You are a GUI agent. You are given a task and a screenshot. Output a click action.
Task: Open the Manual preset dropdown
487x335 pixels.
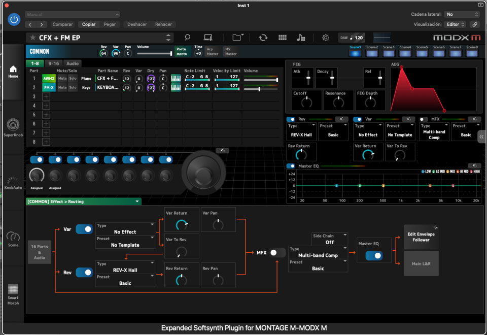click(x=73, y=14)
